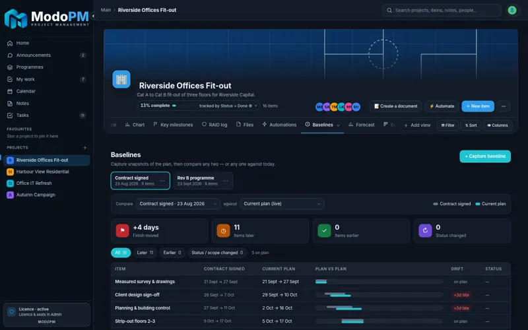Open the project more options menu

(x=504, y=106)
